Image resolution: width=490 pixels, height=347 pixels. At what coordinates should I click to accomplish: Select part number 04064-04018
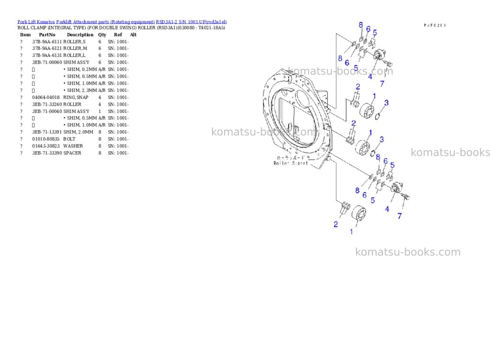(45, 98)
